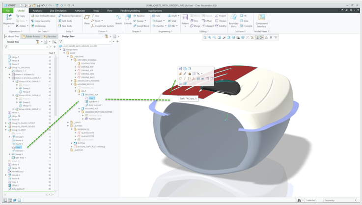Click the User-Defined Feature button
This screenshot has height=205, width=362.
coord(44,16)
